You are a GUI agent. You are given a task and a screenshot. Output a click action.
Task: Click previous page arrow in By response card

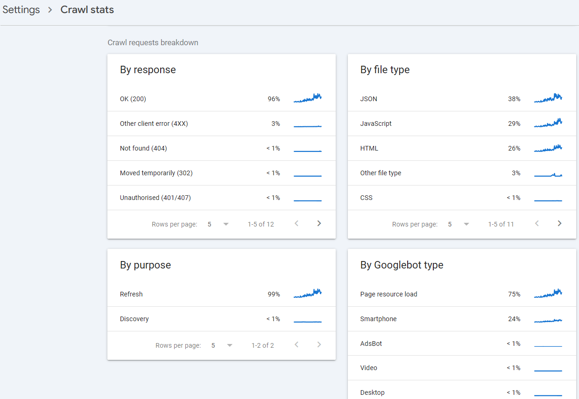click(x=297, y=223)
